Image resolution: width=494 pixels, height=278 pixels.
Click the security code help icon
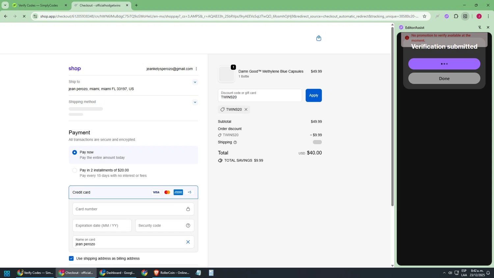coord(188,226)
